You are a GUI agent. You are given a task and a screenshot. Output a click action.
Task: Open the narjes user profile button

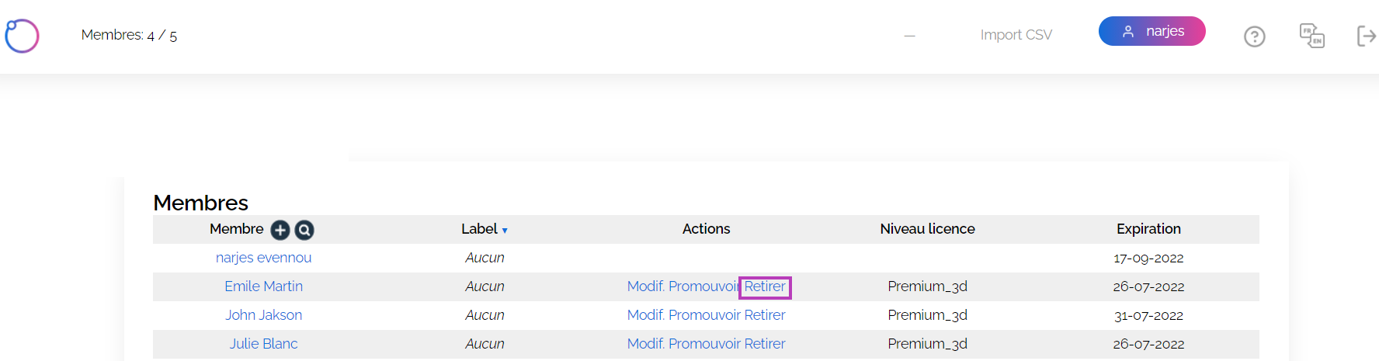[1152, 31]
